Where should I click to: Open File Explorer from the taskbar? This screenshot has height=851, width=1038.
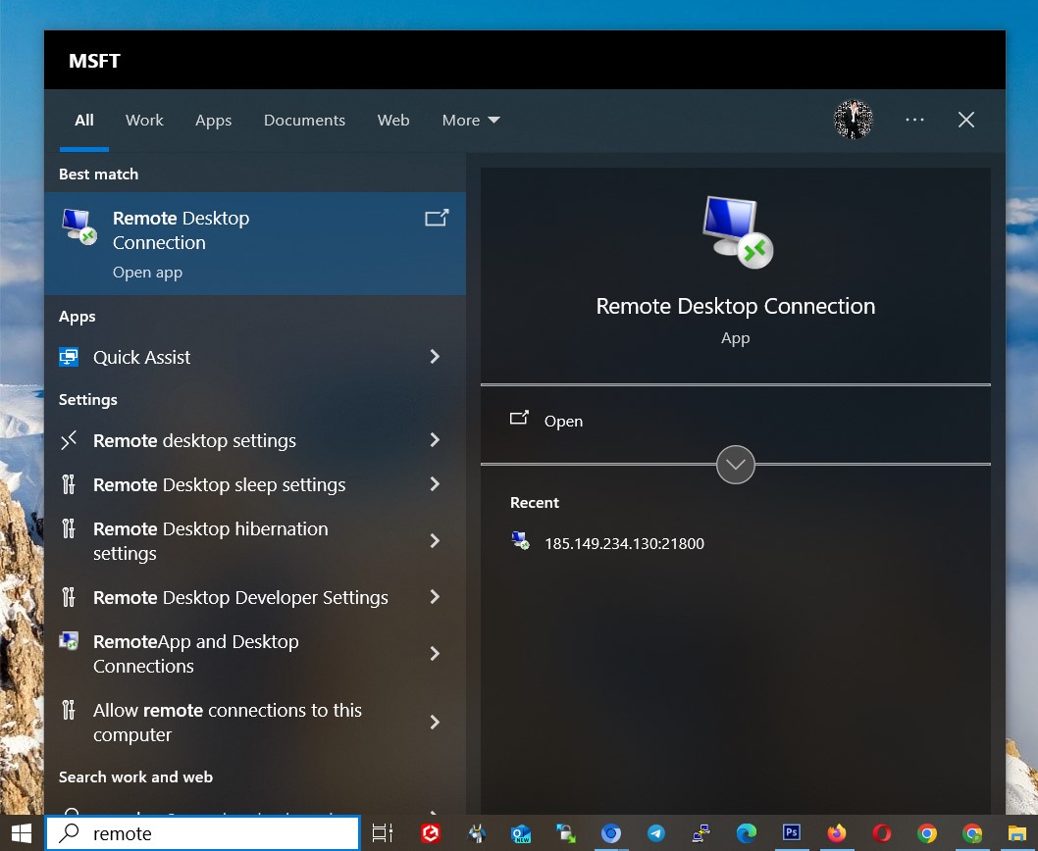tap(1016, 833)
